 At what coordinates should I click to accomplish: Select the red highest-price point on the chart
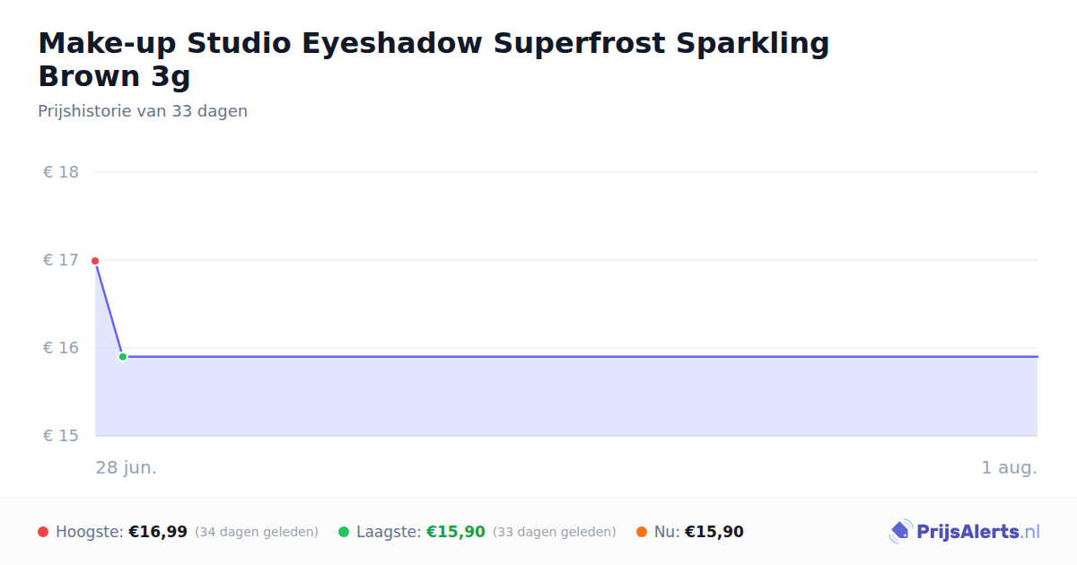95,261
